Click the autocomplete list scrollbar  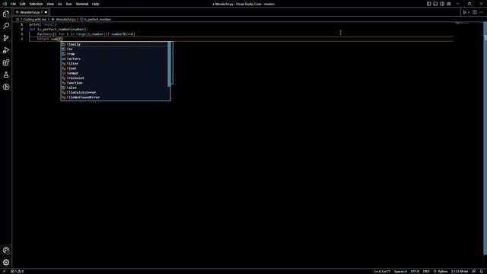(x=169, y=64)
